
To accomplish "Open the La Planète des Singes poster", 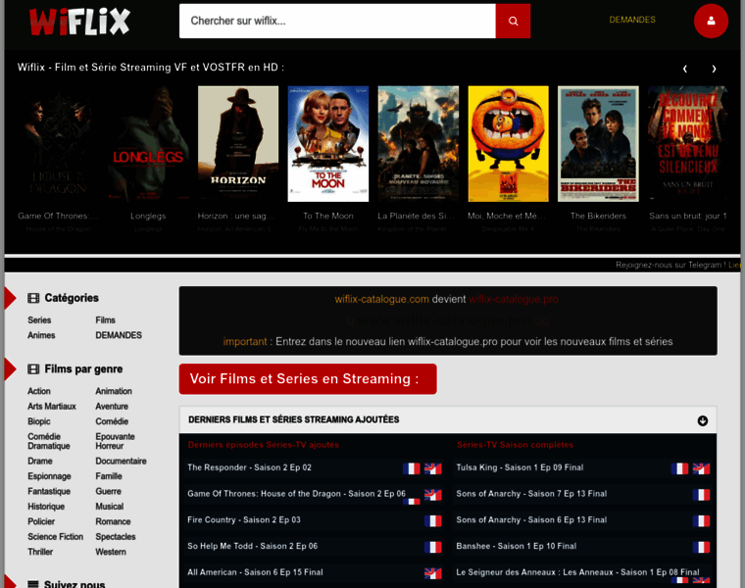I will tap(419, 144).
